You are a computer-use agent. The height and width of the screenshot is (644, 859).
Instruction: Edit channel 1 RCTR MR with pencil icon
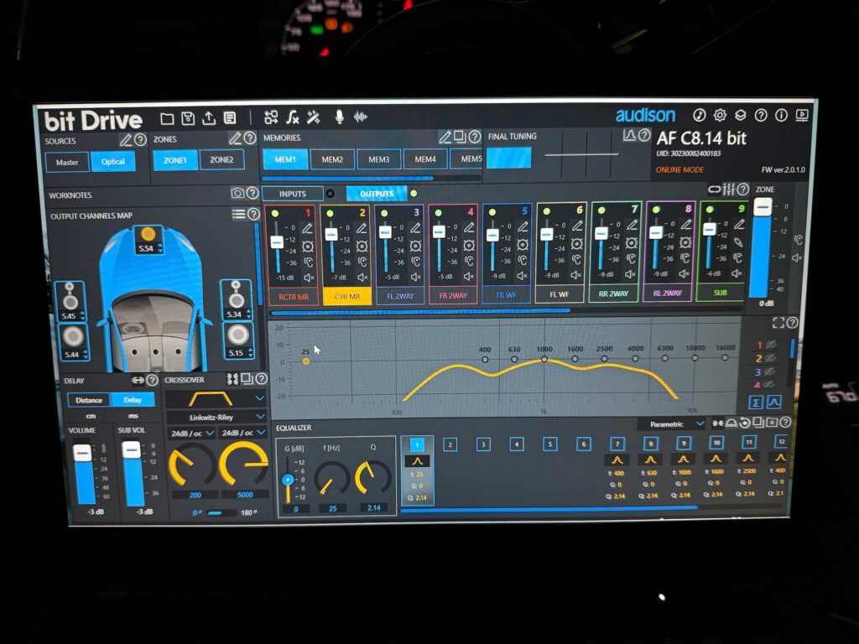click(307, 228)
